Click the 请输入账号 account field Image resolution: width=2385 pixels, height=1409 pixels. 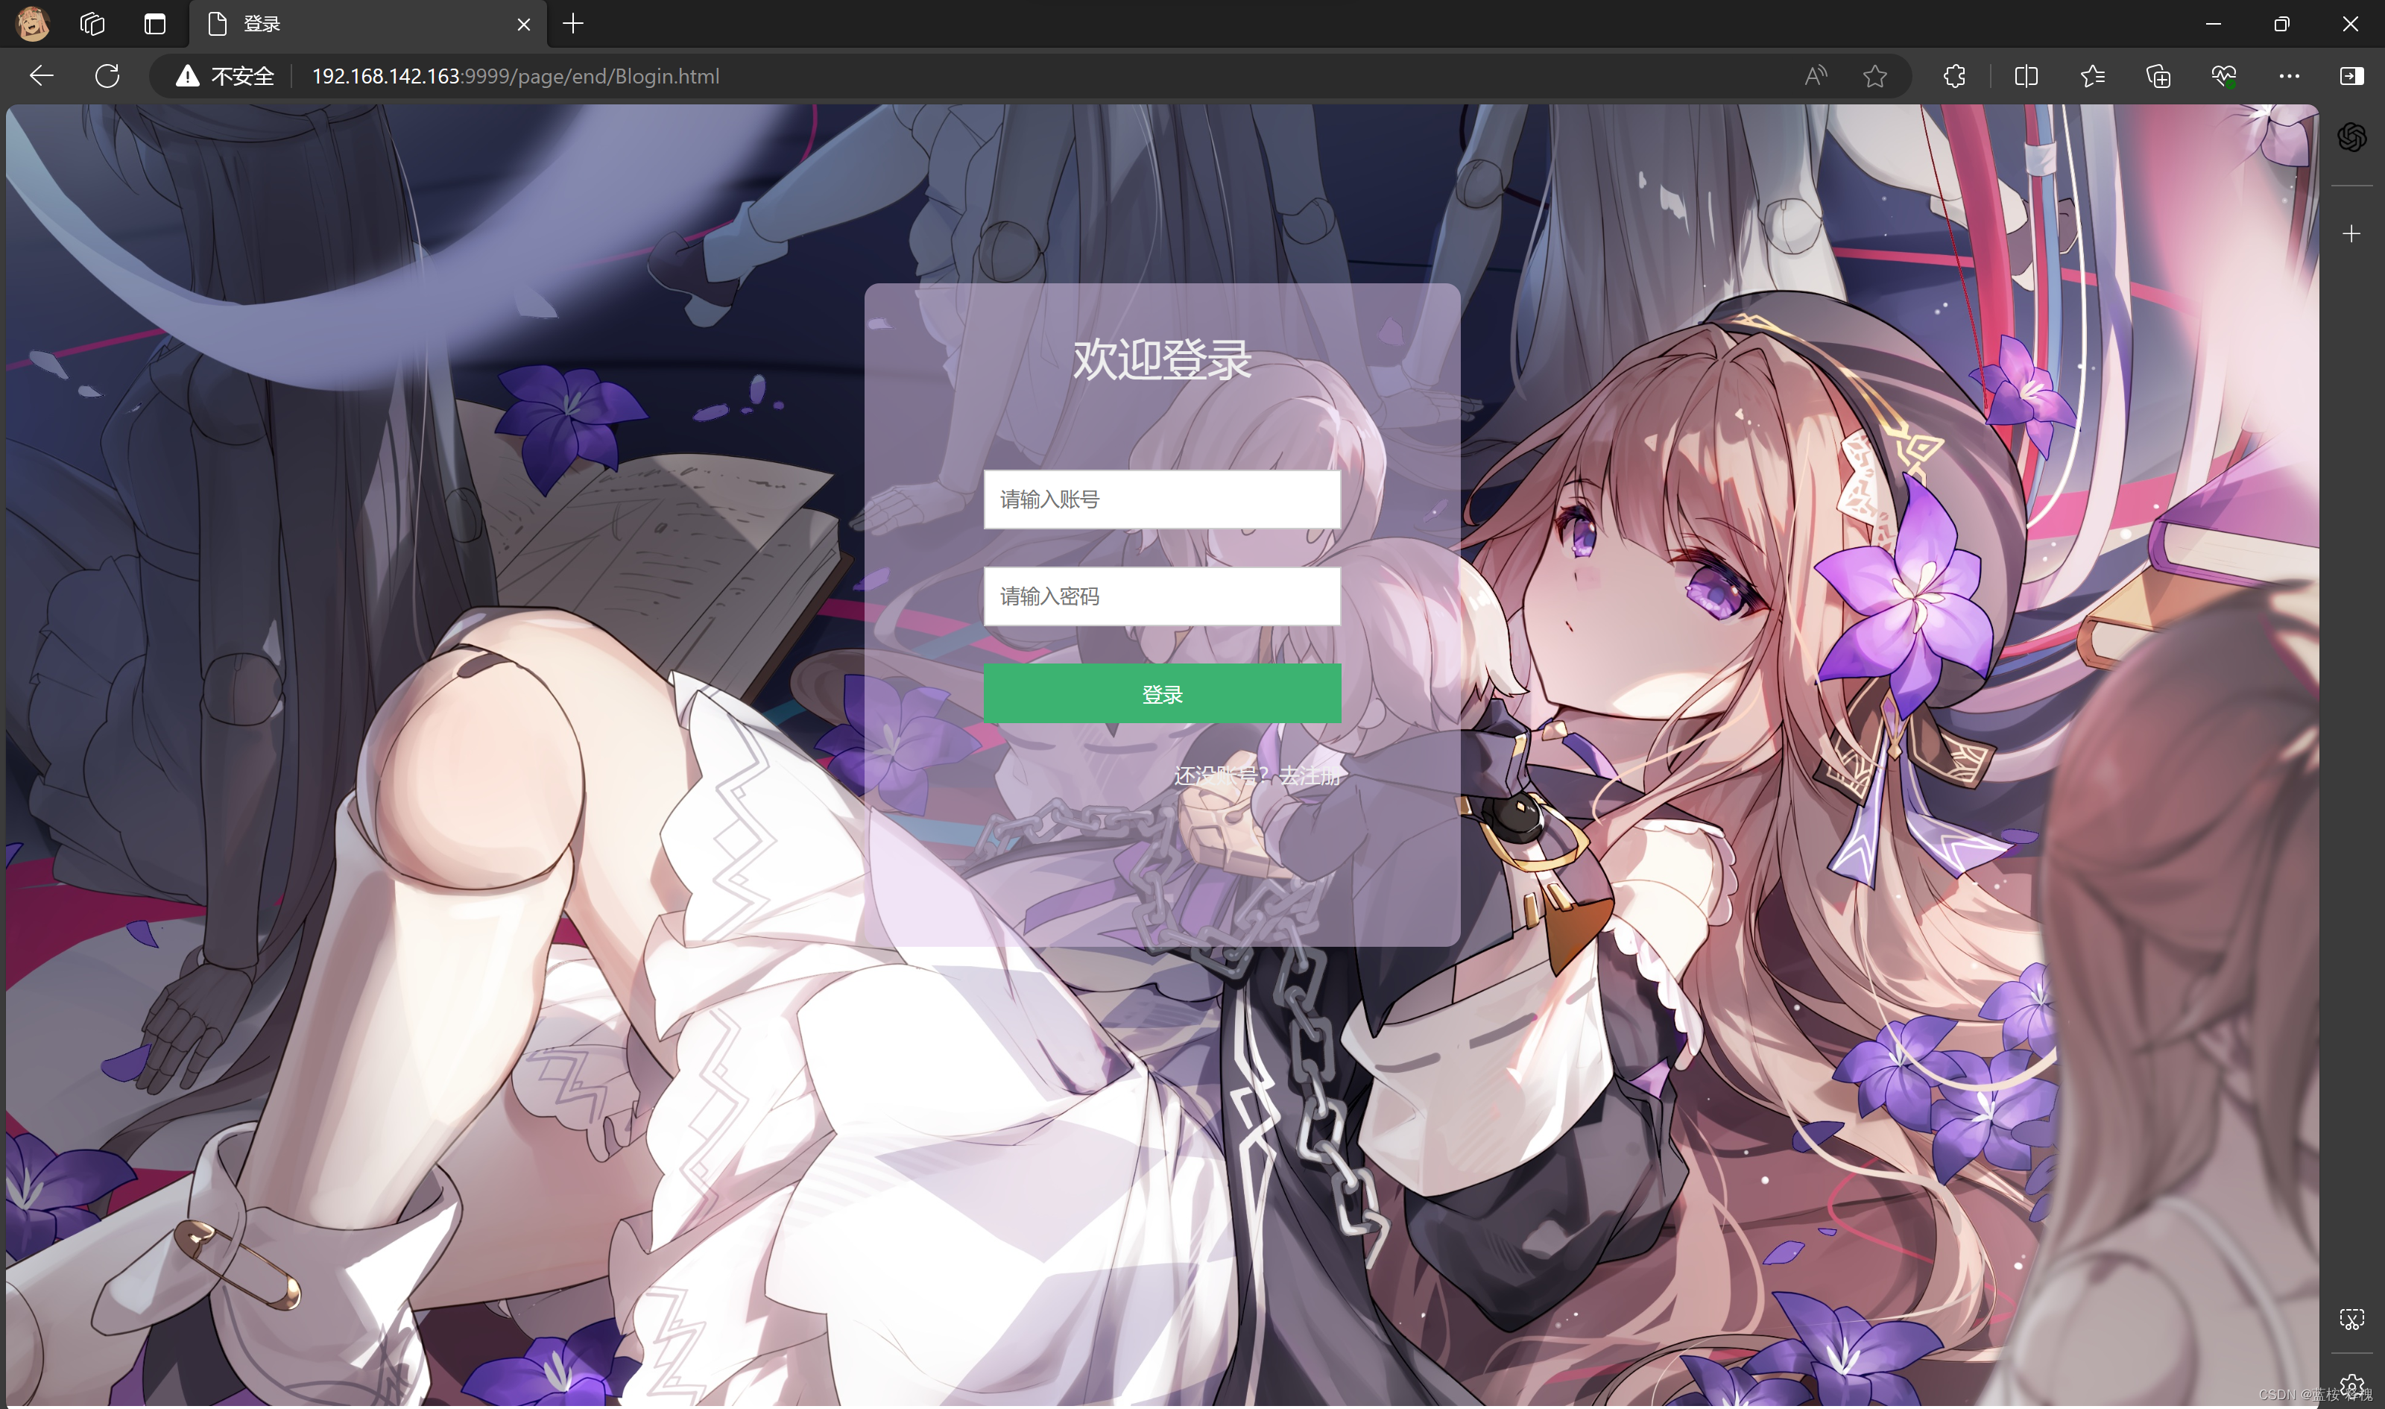1162,499
